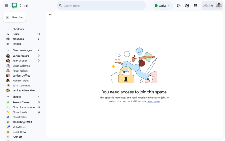Click Madison Wells' avatar

[x=8, y=81]
